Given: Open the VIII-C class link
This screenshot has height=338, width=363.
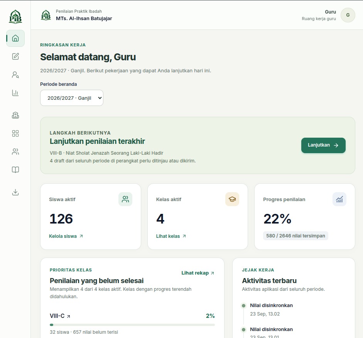Looking at the screenshot, I should click(60, 316).
